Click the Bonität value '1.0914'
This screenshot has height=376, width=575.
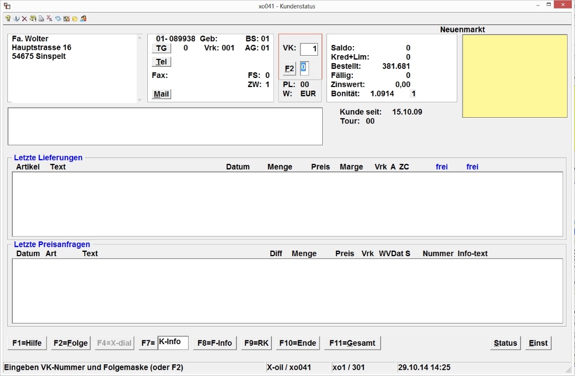coord(382,93)
